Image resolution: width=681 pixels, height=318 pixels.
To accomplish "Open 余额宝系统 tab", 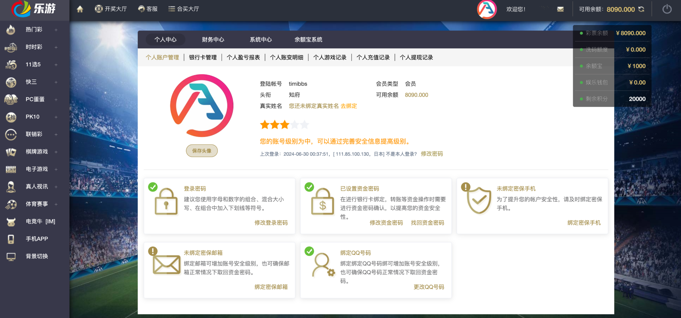I will point(308,40).
